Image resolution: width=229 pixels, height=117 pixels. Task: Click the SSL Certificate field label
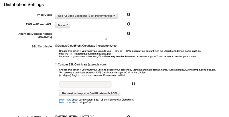click(42, 47)
